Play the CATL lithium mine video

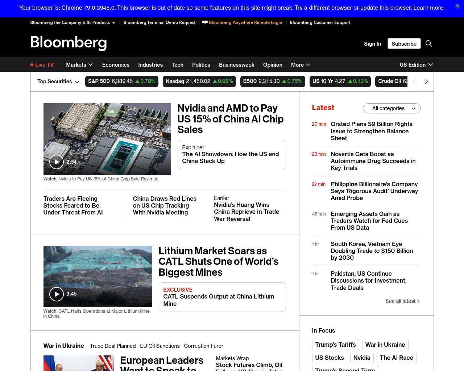pos(57,294)
